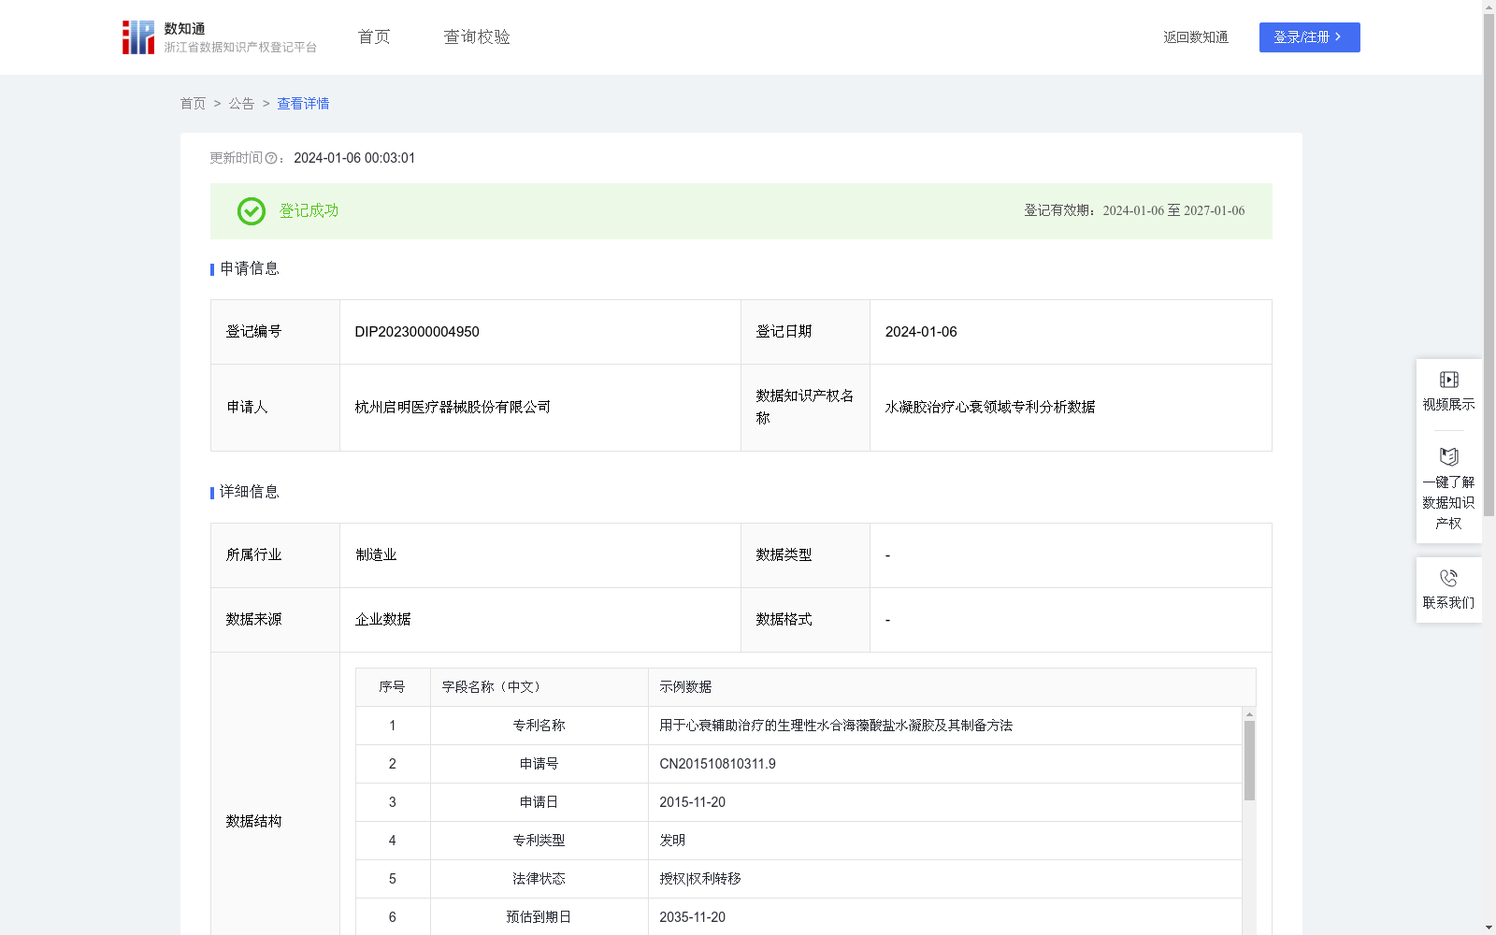Click the 详细信息 section heading
This screenshot has height=935, width=1496.
pos(250,493)
